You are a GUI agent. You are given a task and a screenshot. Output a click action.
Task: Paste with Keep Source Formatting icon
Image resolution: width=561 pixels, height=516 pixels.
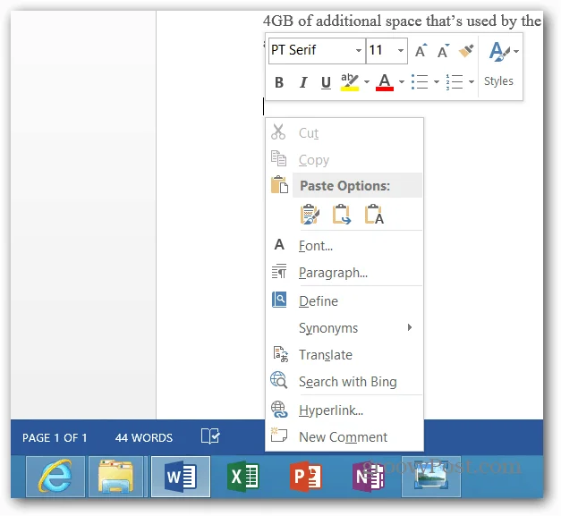click(310, 215)
